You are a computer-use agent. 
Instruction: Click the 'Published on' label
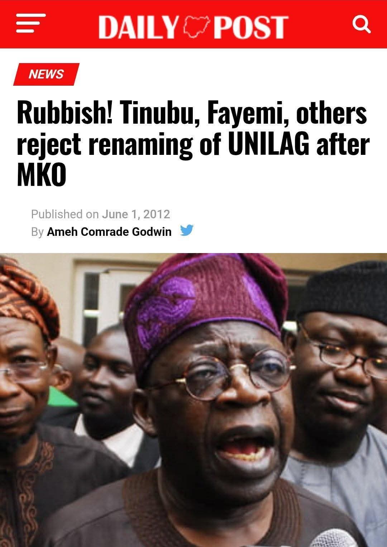pos(64,214)
